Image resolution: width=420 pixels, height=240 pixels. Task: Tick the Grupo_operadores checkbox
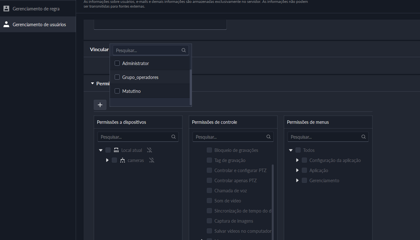click(117, 77)
